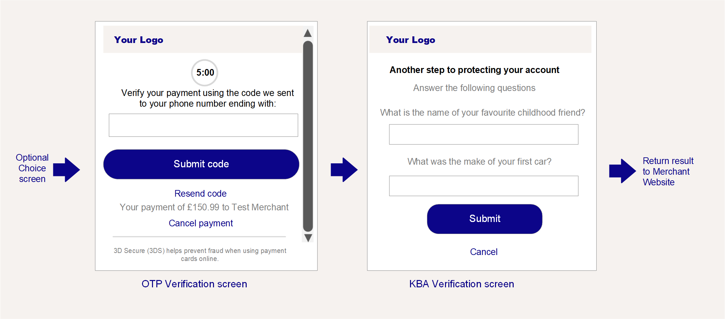This screenshot has width=725, height=319.
Task: Click the OTP code input field
Action: [x=203, y=125]
